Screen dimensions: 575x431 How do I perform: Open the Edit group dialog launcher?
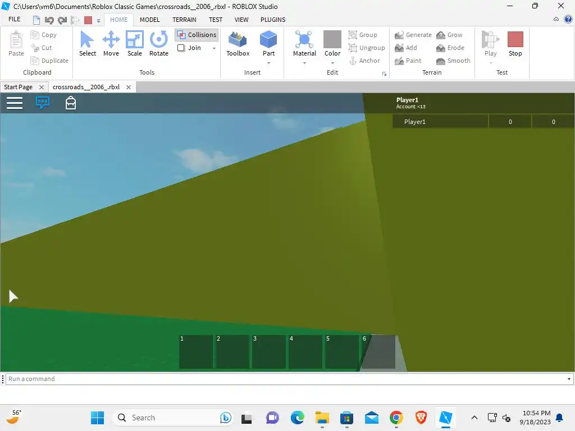pyautogui.click(x=384, y=74)
